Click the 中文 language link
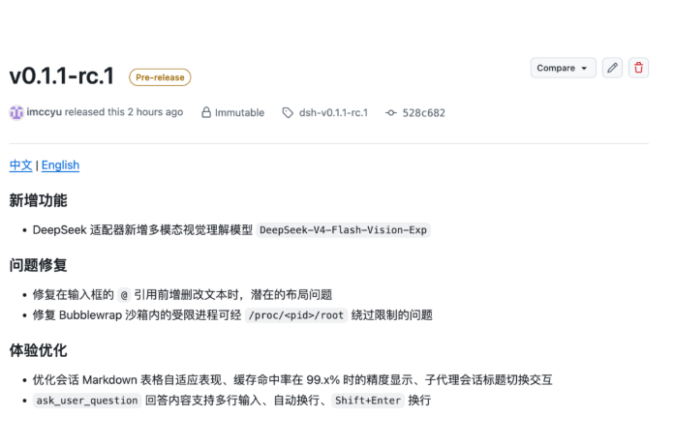This screenshot has height=446, width=674. tap(20, 165)
